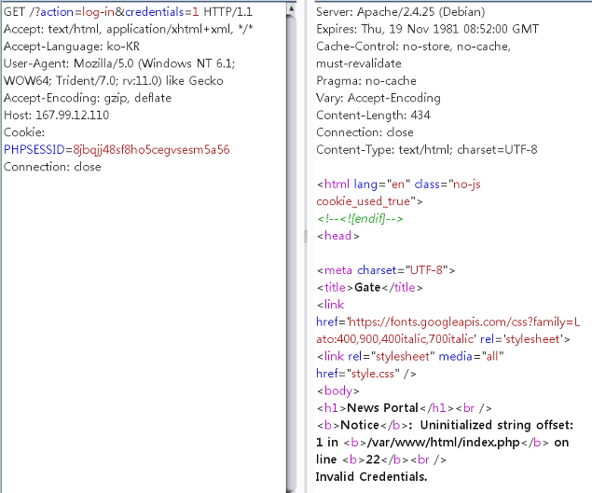Image resolution: width=592 pixels, height=493 pixels.
Task: Click the 'Accept: text/html' header line
Action: pos(128,29)
